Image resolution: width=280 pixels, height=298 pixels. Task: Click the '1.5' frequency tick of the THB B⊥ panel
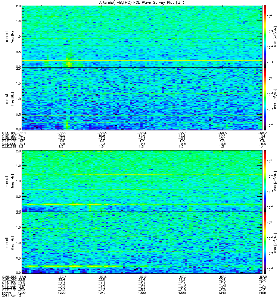[x=18, y=21]
